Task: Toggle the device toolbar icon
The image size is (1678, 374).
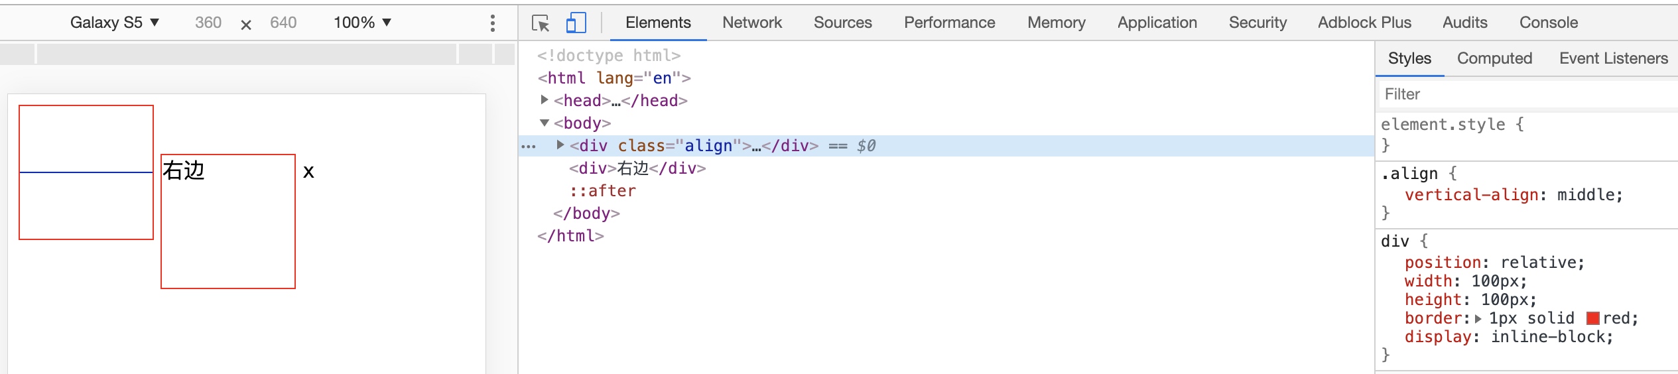Action: click(576, 23)
